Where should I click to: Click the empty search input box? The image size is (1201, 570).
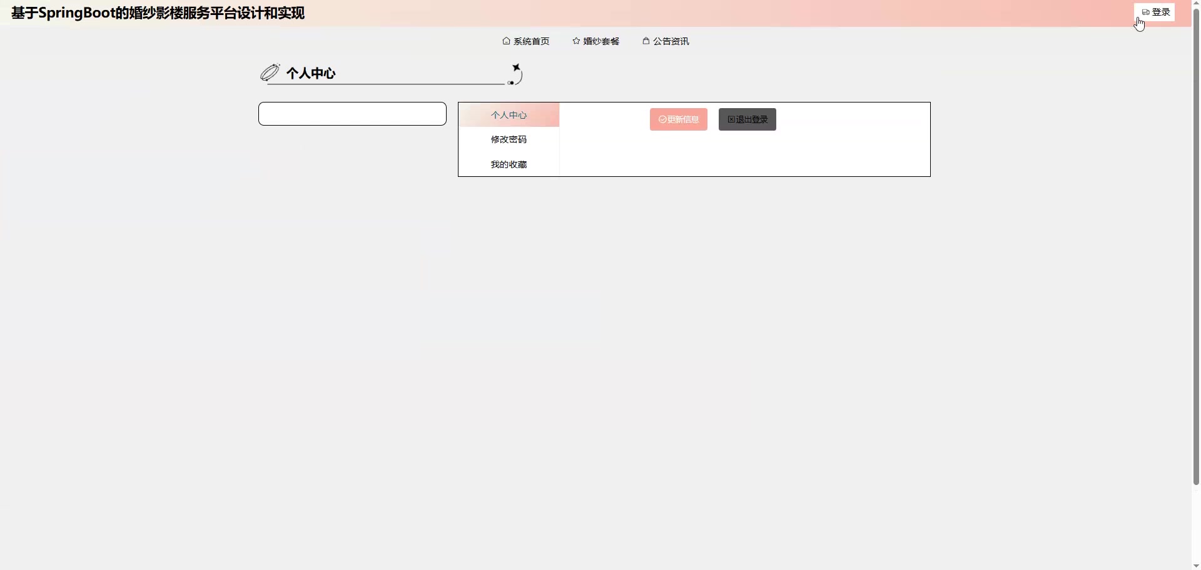(x=352, y=113)
